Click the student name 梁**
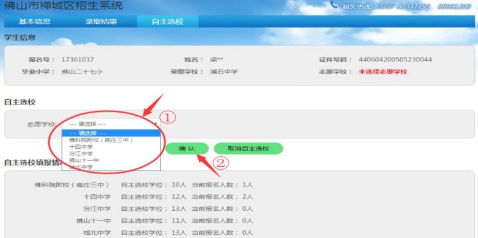 tap(217, 59)
